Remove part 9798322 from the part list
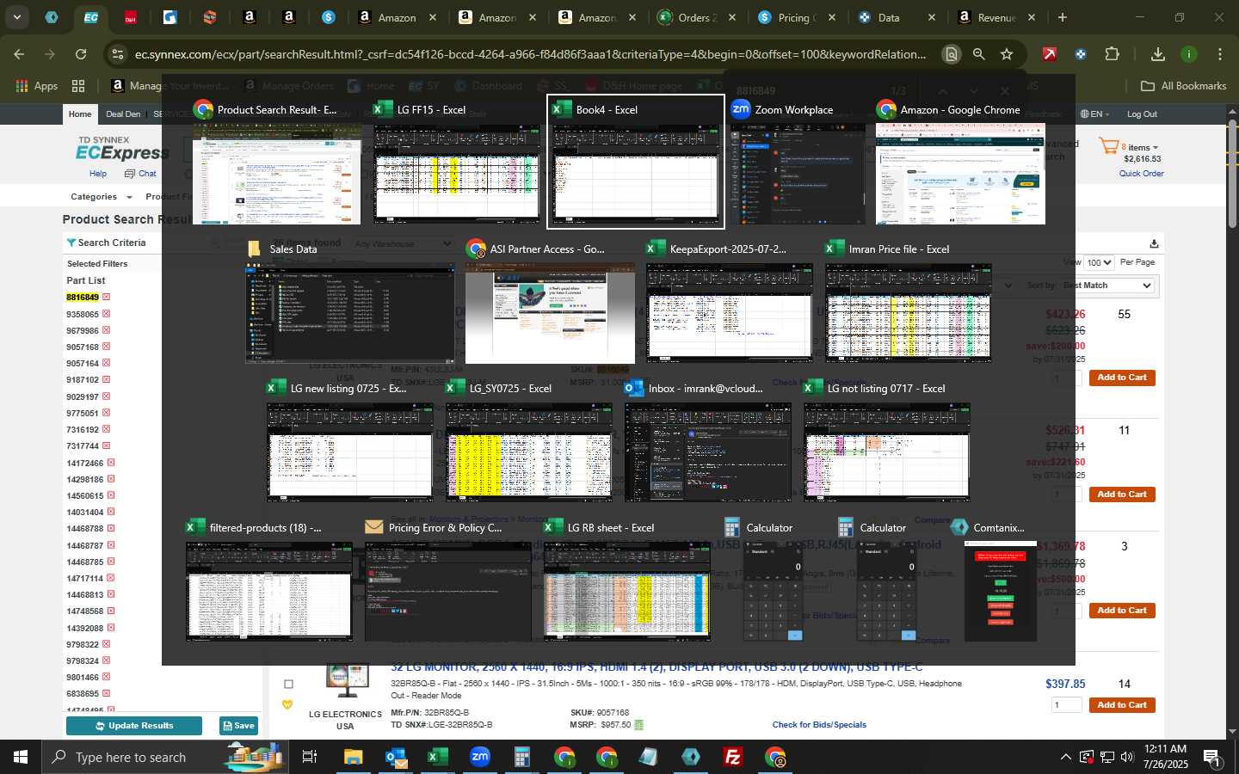 click(107, 644)
